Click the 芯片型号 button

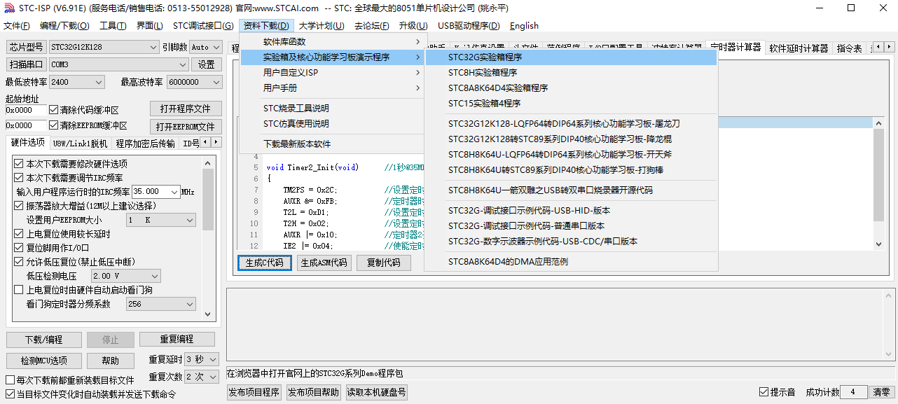26,48
